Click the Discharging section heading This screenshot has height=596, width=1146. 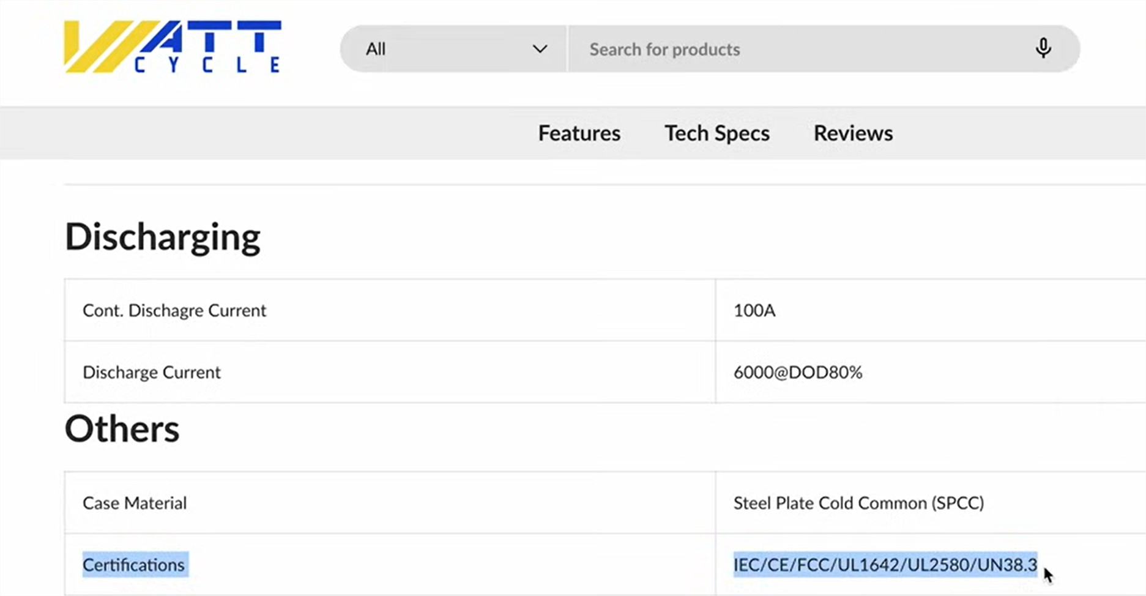pyautogui.click(x=163, y=237)
